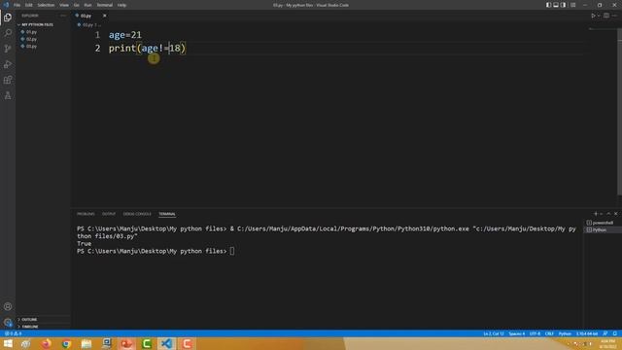Image resolution: width=622 pixels, height=350 pixels.
Task: Open the Terminal menu
Action: click(104, 5)
